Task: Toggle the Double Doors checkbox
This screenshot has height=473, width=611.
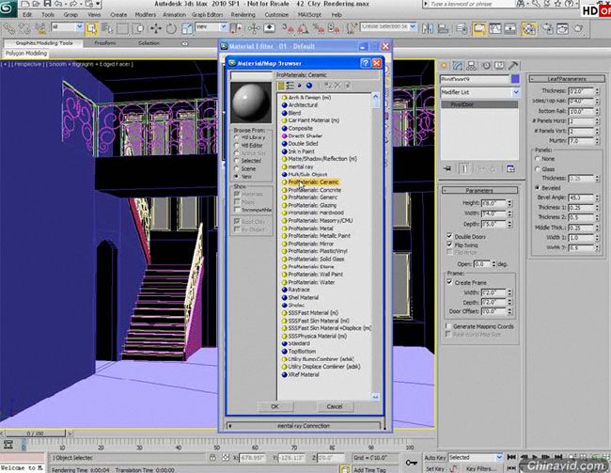Action: click(x=449, y=236)
